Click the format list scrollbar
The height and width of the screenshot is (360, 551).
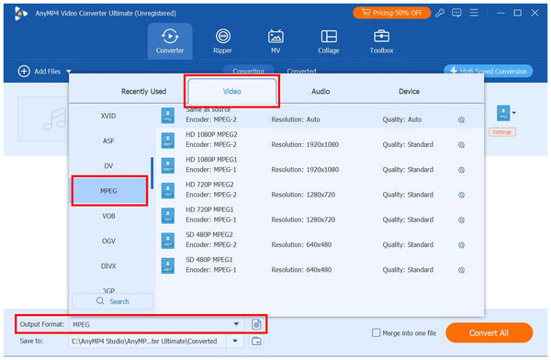(152, 173)
